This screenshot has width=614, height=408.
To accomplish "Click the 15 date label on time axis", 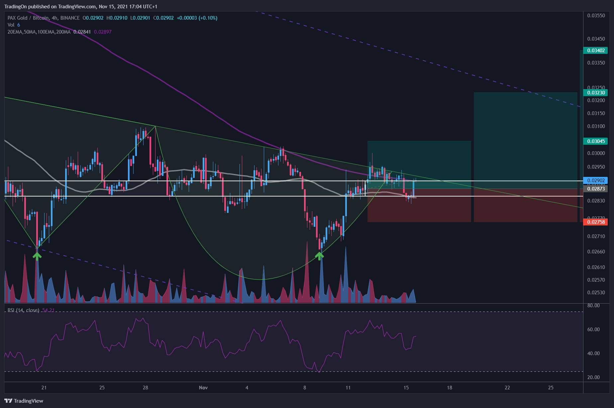I will tap(406, 388).
